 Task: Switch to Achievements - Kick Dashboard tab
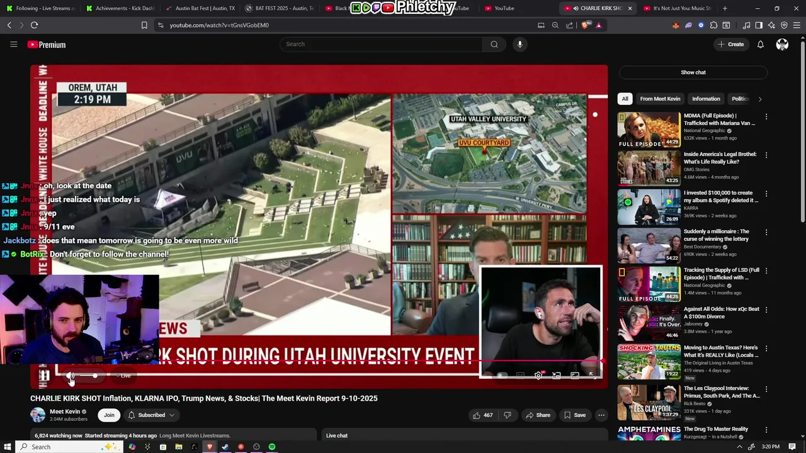[120, 8]
